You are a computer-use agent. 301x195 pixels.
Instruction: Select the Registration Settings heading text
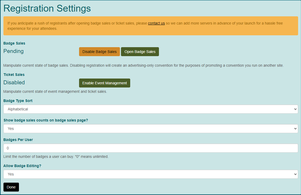[x=47, y=8]
